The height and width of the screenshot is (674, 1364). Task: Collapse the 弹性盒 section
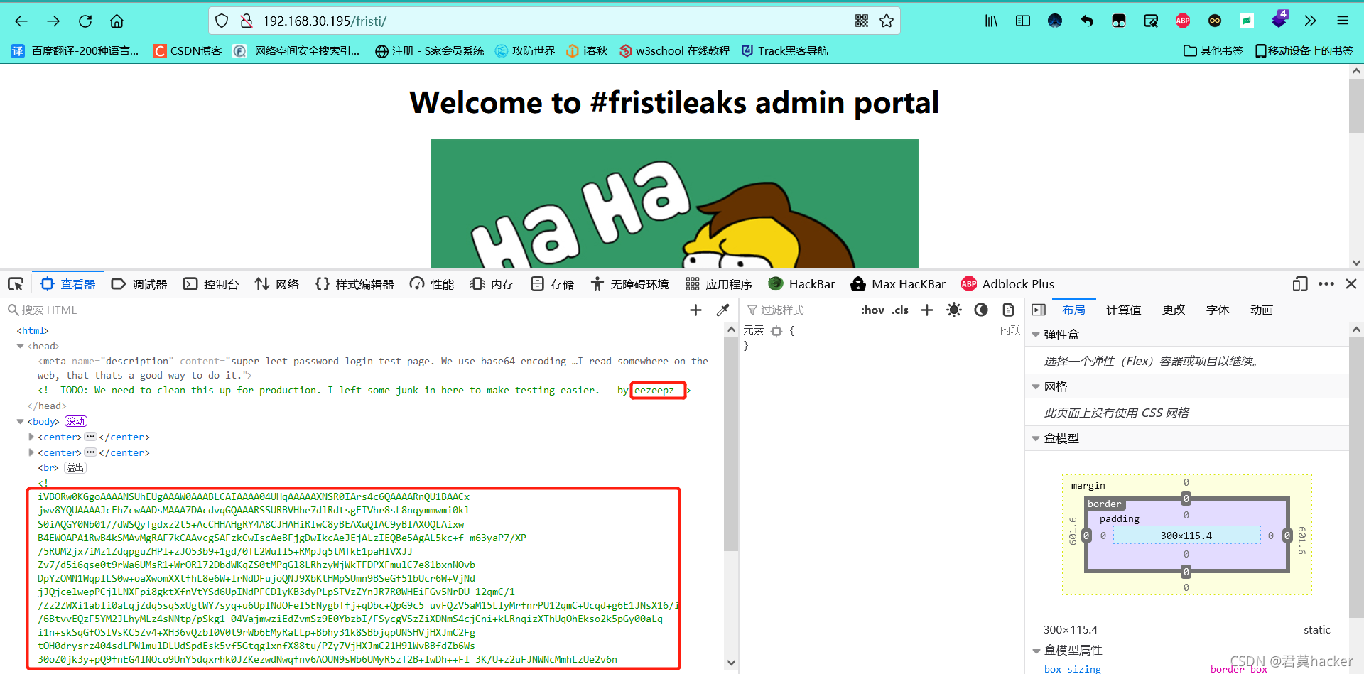1036,335
